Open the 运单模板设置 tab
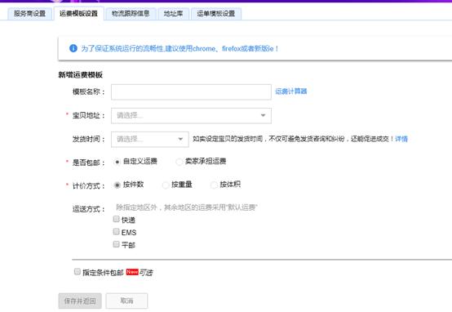This screenshot has height=312, width=452. click(x=216, y=14)
